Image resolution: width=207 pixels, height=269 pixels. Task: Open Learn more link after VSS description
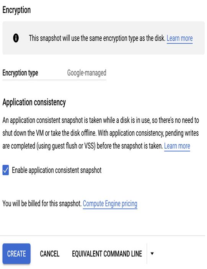pyautogui.click(x=177, y=146)
